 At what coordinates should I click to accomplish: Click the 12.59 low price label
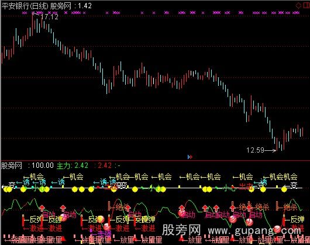[x=255, y=150]
